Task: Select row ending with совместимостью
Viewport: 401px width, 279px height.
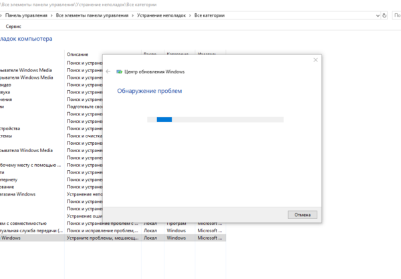Action: pyautogui.click(x=112, y=224)
